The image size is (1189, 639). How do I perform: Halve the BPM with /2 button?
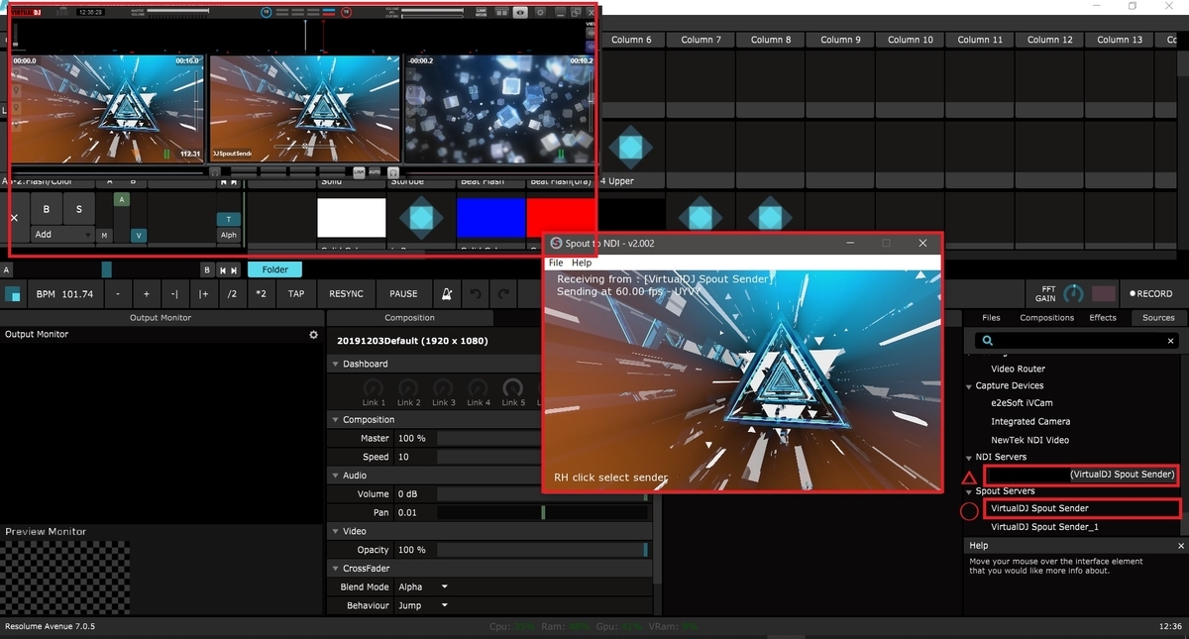click(232, 294)
